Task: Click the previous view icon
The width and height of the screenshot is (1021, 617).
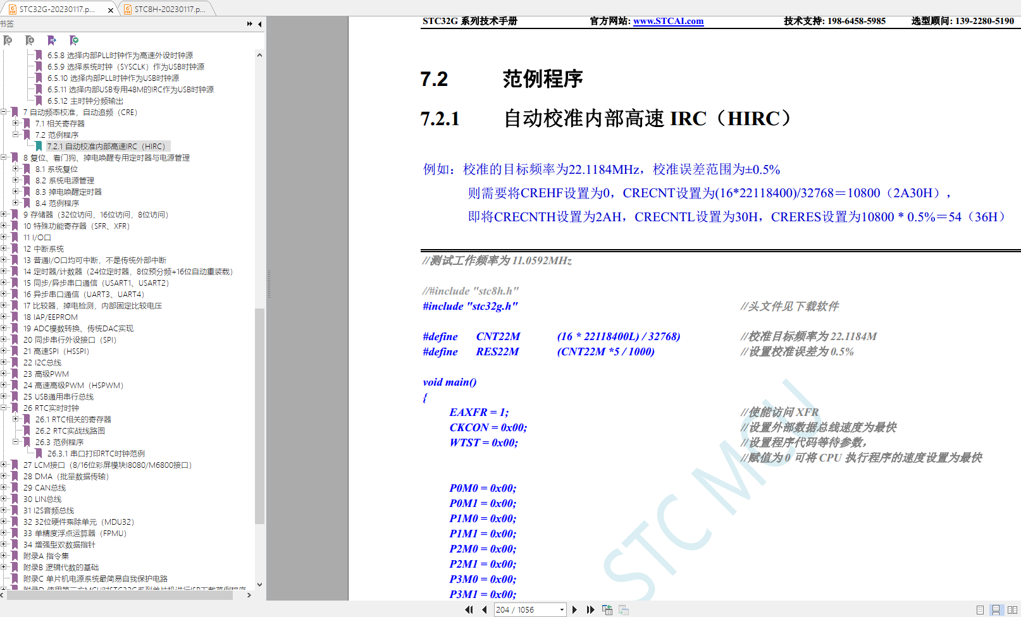Action: [x=607, y=609]
